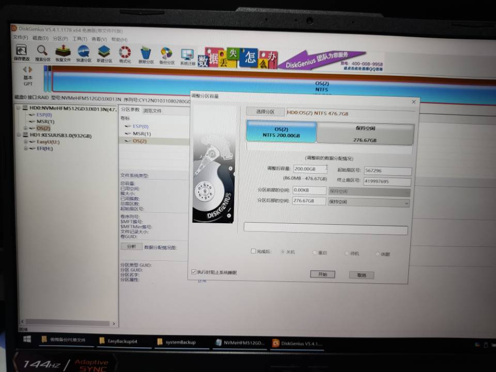
Task: Tick the 完成后 (when finished) checkbox
Action: pyautogui.click(x=253, y=251)
